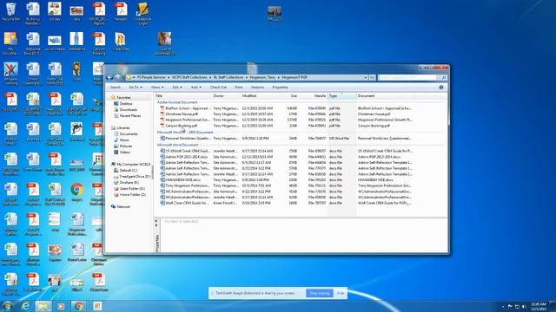Image resolution: width=556 pixels, height=312 pixels.
Task: Select Recent Places in the navigation pane
Action: 129,115
